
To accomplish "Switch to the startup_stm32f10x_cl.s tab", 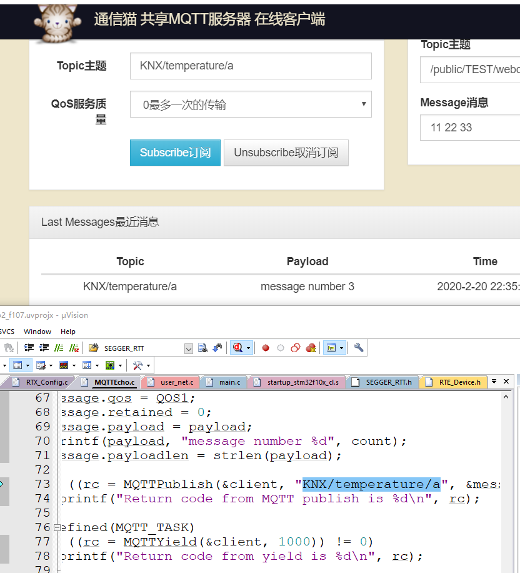I will (296, 382).
